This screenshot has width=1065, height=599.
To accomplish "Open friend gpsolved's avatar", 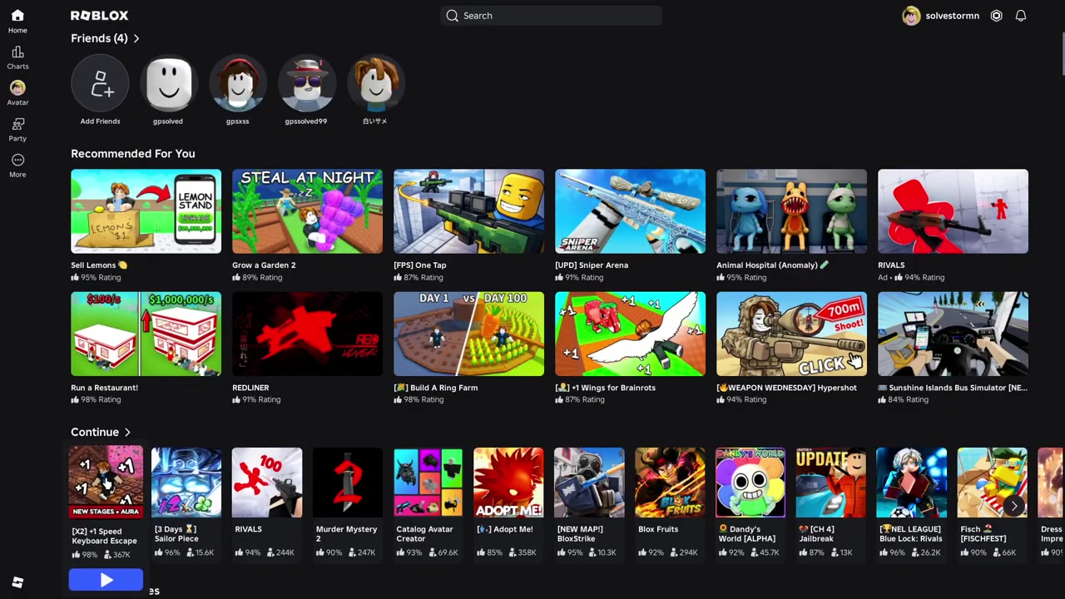I will pyautogui.click(x=168, y=83).
